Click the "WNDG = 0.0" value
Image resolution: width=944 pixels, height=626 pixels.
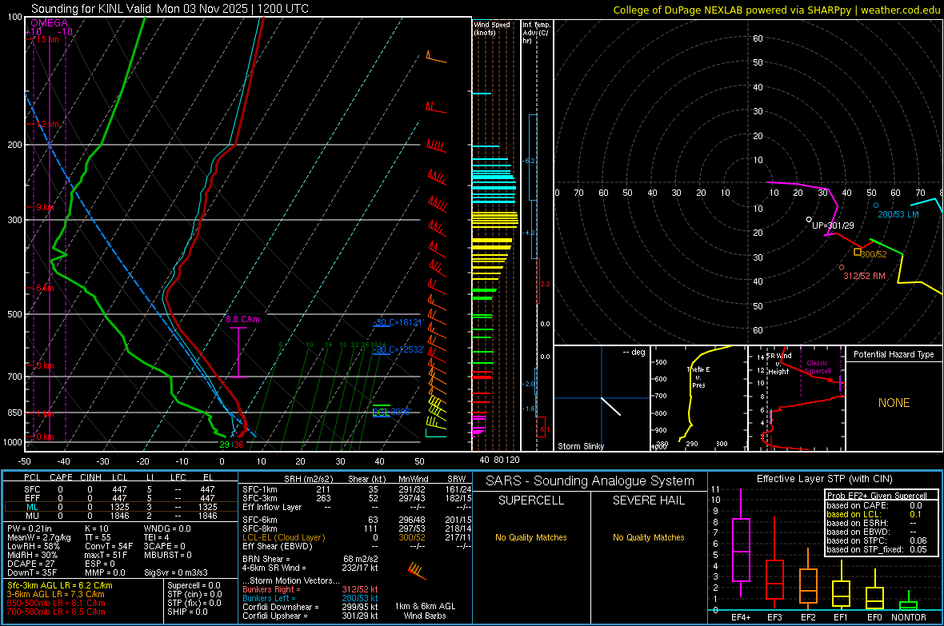pos(167,528)
